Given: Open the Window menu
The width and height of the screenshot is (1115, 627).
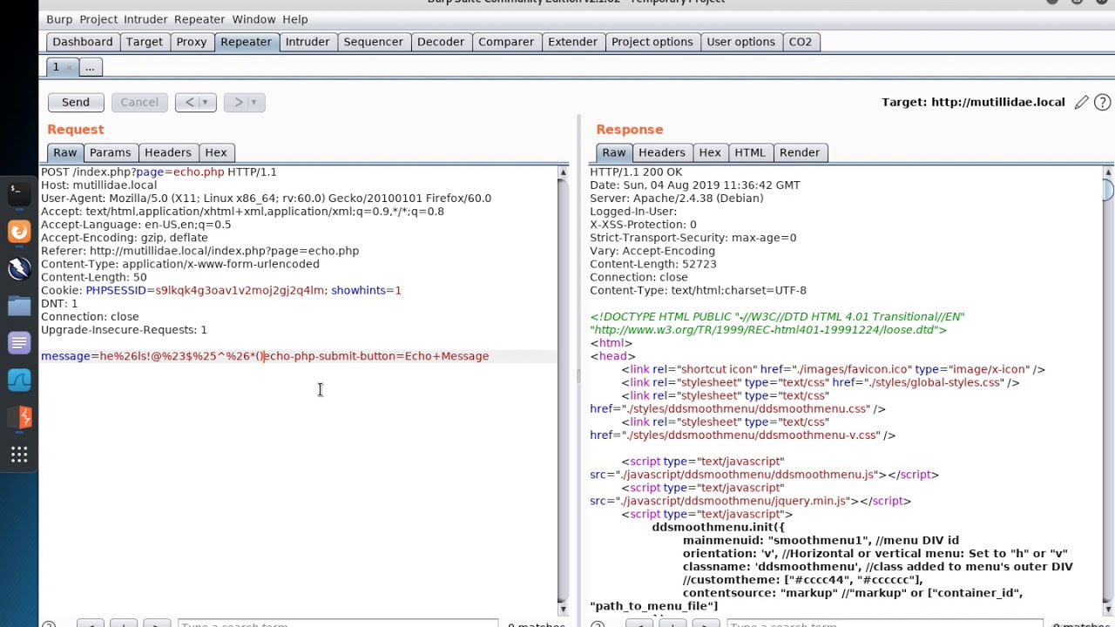Looking at the screenshot, I should [x=253, y=19].
